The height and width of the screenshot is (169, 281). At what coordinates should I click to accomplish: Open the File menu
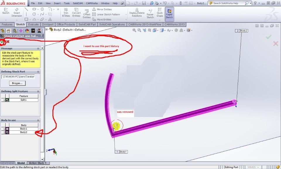33,3
